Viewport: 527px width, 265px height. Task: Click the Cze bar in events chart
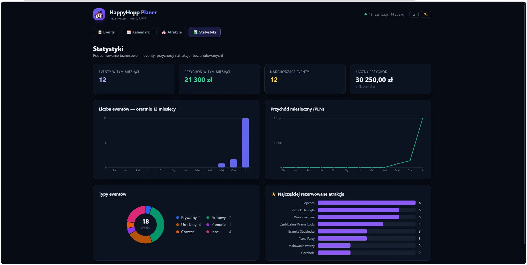pyautogui.click(x=234, y=163)
